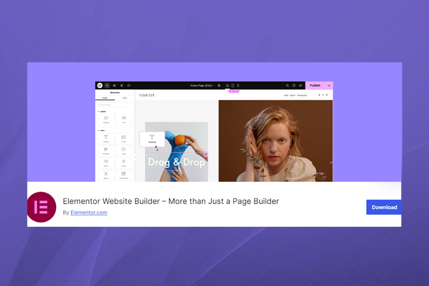The height and width of the screenshot is (286, 429).
Task: Open page settings gear next to Home Page
Action: 219,85
